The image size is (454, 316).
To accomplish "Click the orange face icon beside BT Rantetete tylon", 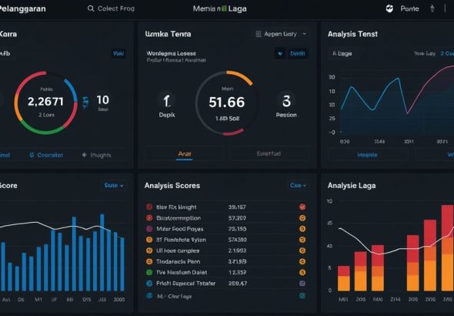I will [x=149, y=240].
